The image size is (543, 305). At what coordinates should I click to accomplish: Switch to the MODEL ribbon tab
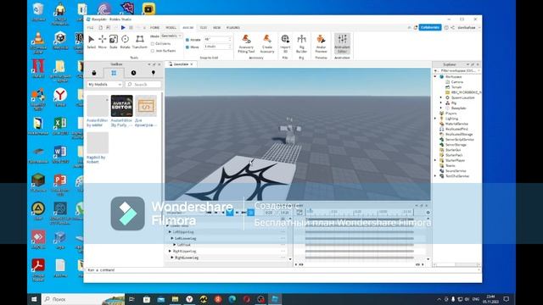click(171, 28)
